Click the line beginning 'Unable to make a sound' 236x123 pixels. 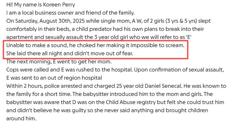(95, 45)
